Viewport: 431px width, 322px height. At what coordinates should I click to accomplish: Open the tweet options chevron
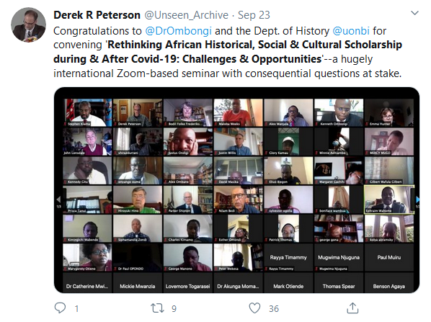[414, 13]
